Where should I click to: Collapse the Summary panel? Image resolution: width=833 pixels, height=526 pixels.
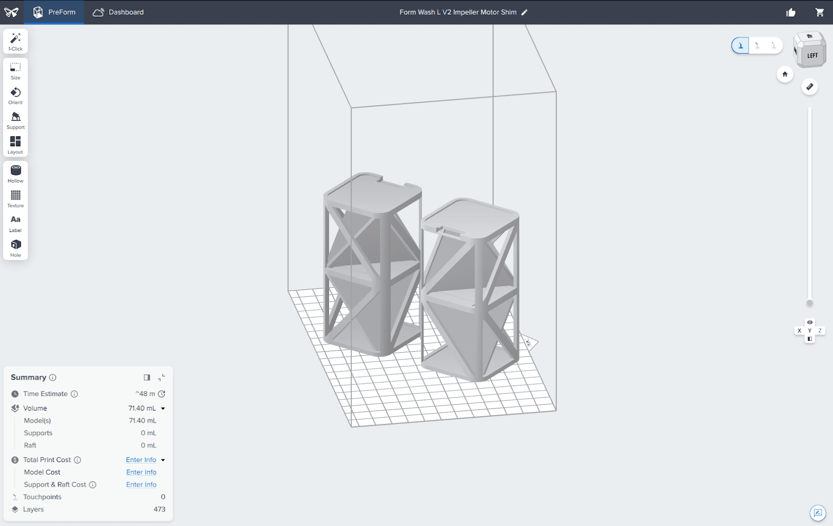click(x=161, y=378)
